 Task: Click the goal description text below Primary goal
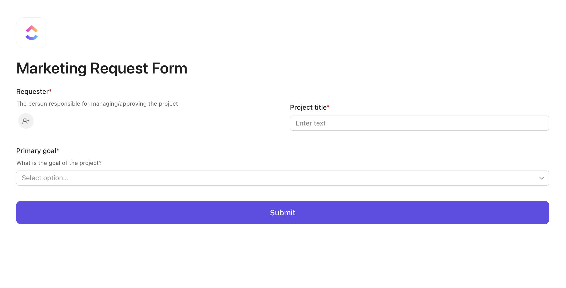(x=59, y=163)
